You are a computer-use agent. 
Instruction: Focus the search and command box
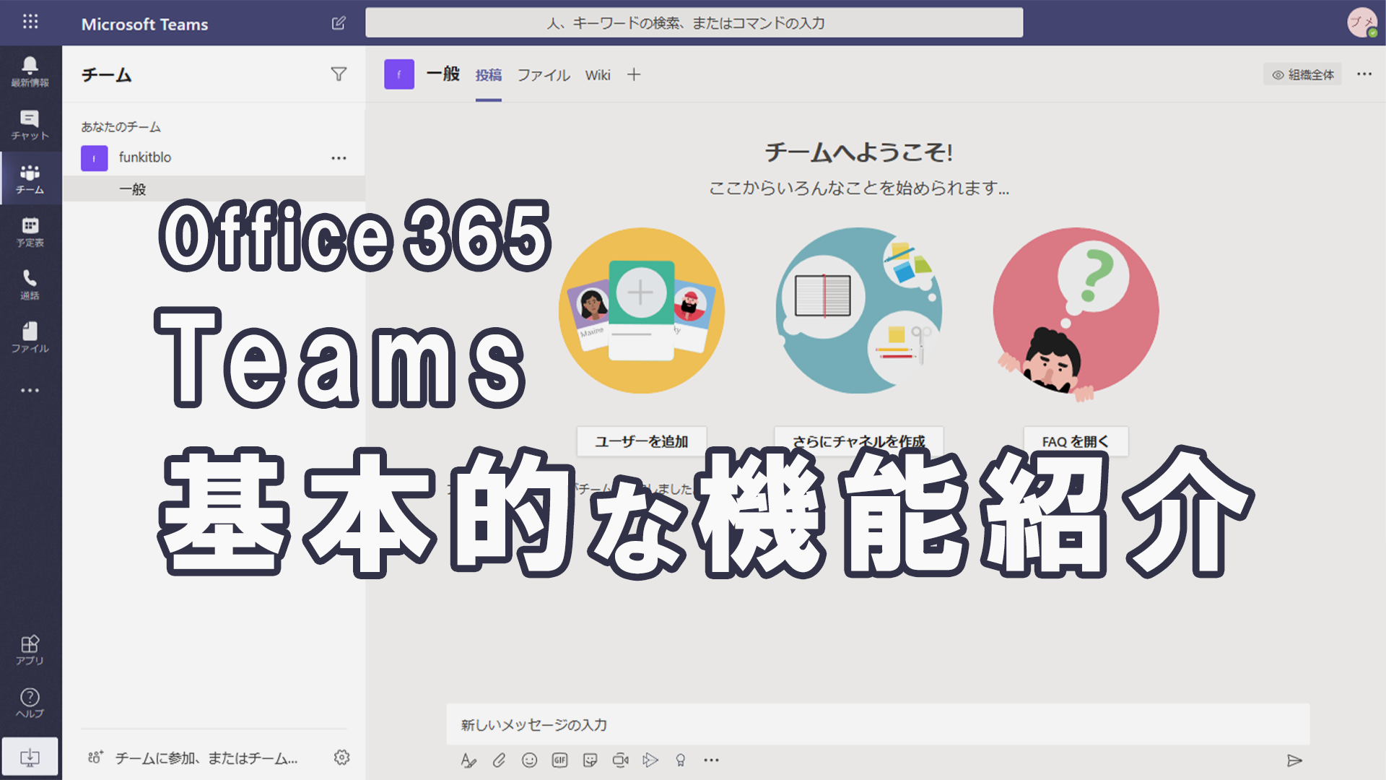click(694, 22)
